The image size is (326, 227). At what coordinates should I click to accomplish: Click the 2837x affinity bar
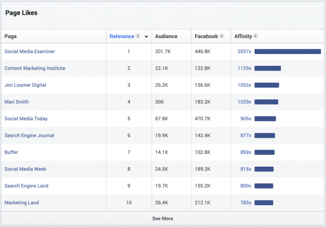click(287, 52)
